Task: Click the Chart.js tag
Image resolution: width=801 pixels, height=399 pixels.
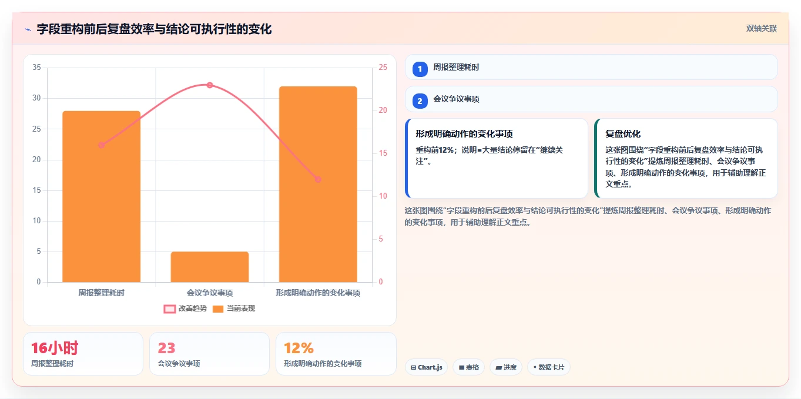Action: click(426, 367)
